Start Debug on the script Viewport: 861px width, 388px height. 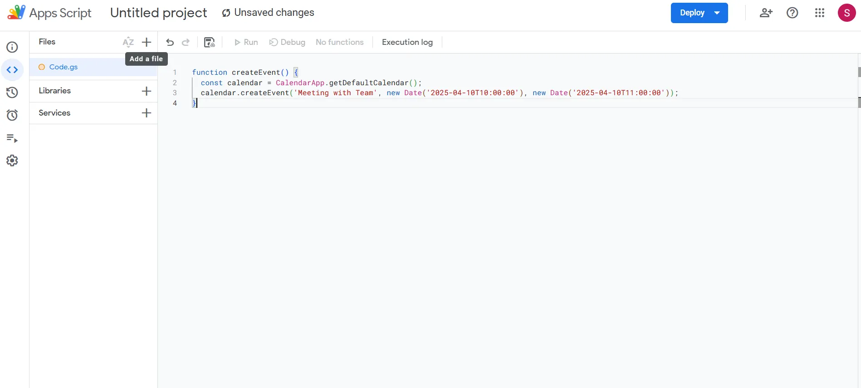tap(287, 42)
